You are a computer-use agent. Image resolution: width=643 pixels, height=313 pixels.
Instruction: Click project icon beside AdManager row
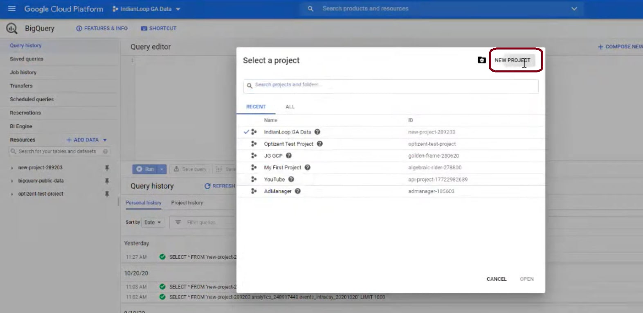point(254,191)
